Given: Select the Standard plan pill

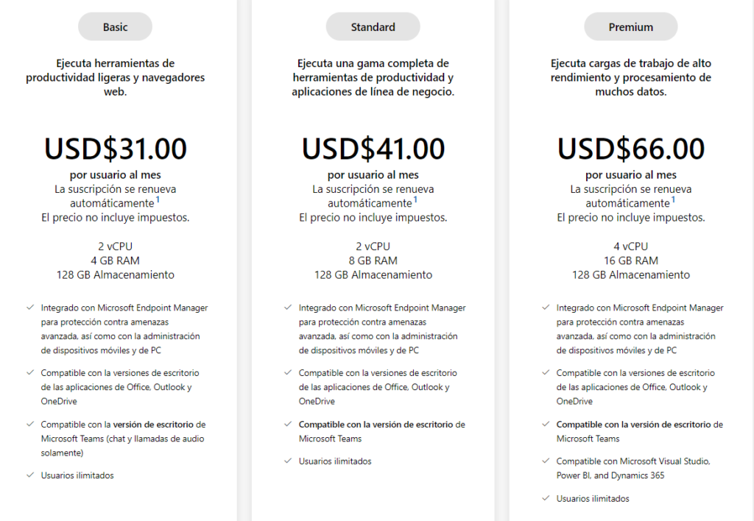Looking at the screenshot, I should tap(373, 27).
